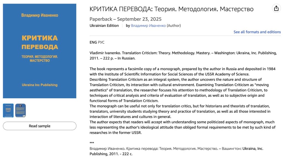Click the yellow КРИТИКА ПЕРЕВОДА cover title

[40, 42]
